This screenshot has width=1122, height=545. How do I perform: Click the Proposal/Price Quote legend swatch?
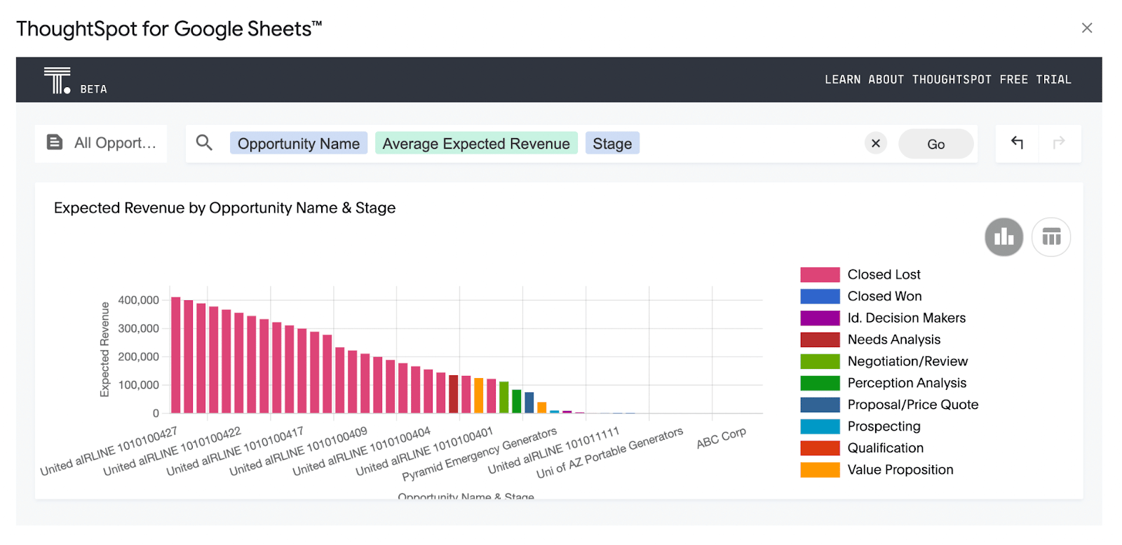point(820,405)
